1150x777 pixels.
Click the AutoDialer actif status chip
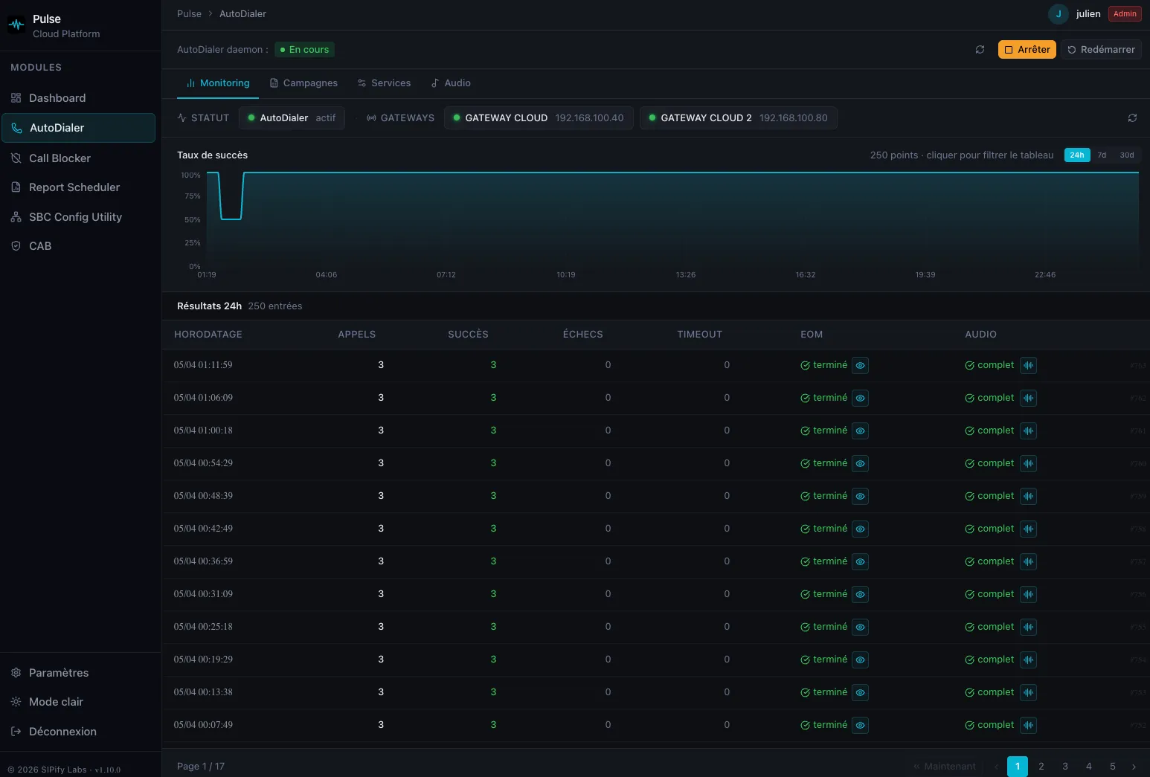292,118
